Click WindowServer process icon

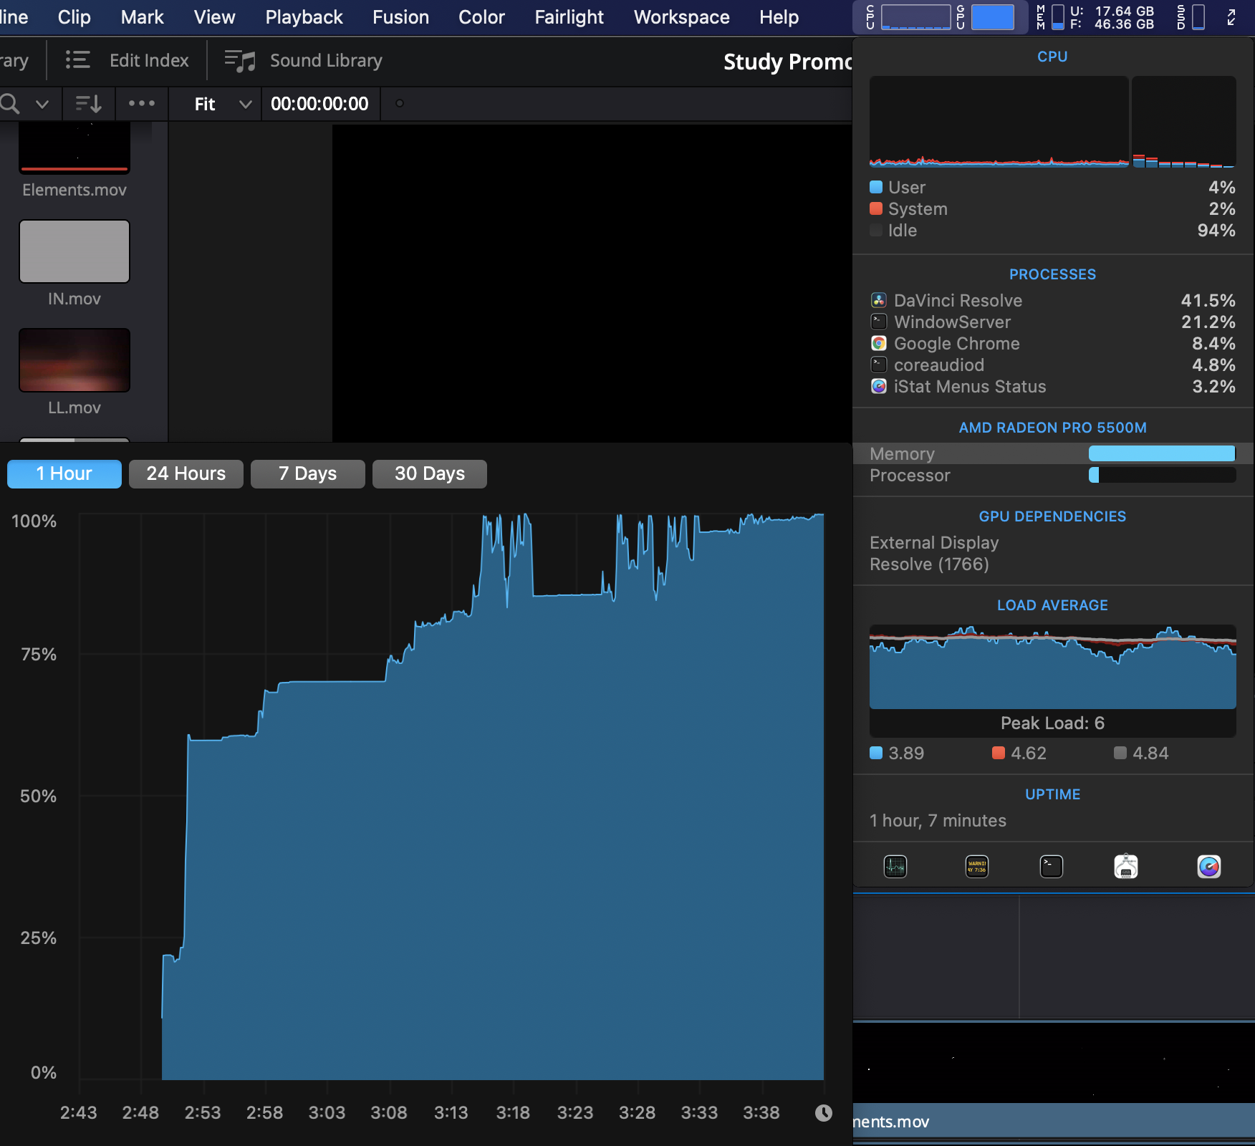coord(879,322)
